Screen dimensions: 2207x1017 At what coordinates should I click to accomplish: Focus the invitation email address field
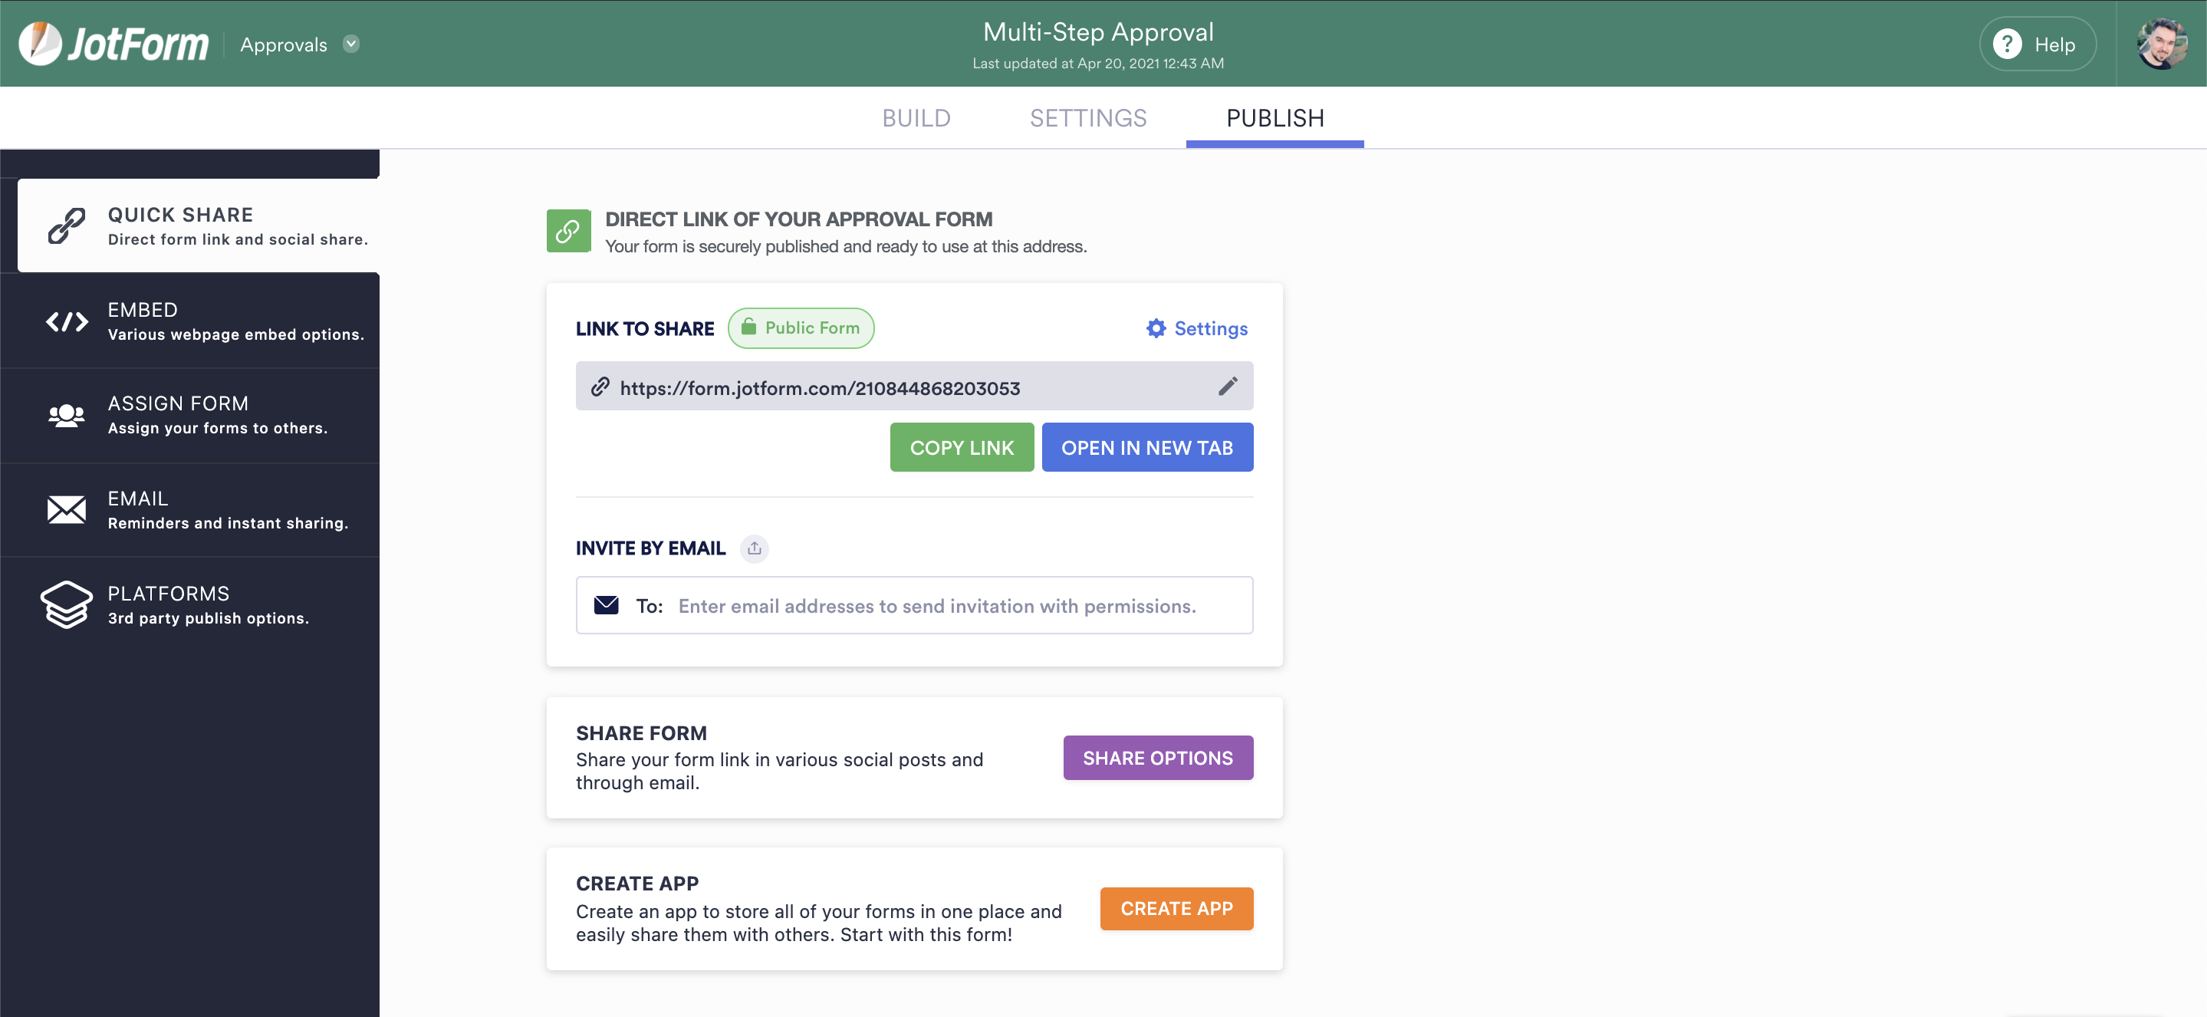(913, 605)
